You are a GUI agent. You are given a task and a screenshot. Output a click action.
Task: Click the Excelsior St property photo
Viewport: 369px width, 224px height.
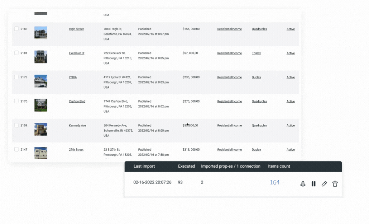pos(41,57)
